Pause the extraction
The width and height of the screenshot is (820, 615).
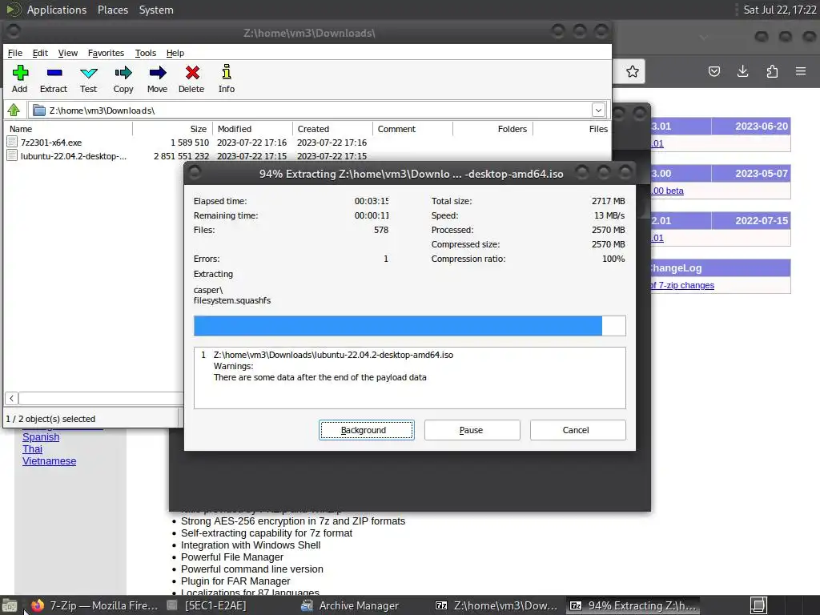pyautogui.click(x=472, y=430)
